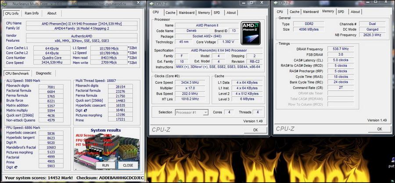Click the Mandelbrot's fractal score 10683
This screenshot has height=183, width=395.
[x=51, y=147]
